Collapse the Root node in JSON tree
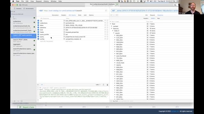This screenshot has height=114, width=204. (x=111, y=24)
